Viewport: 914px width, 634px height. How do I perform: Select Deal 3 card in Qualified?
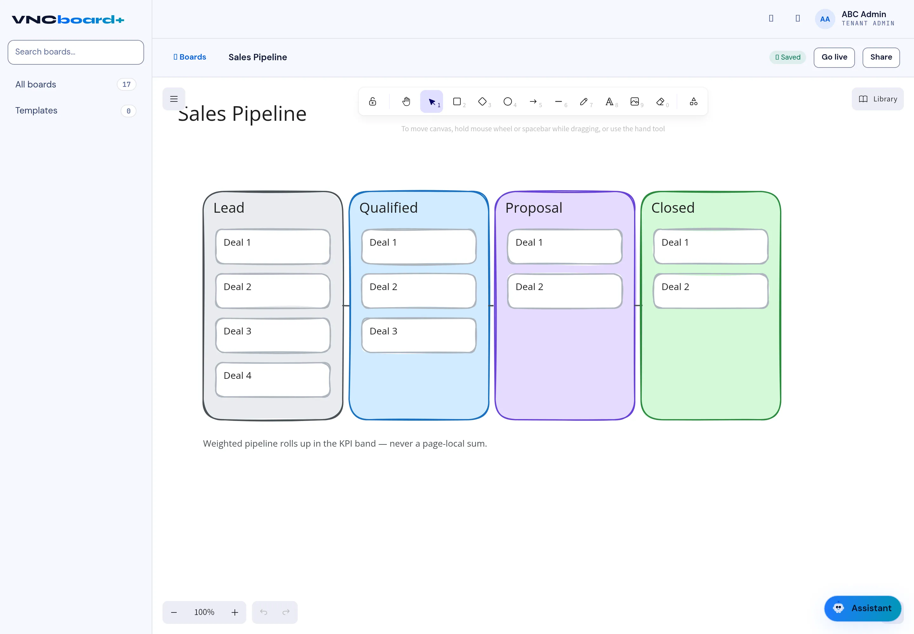[419, 335]
